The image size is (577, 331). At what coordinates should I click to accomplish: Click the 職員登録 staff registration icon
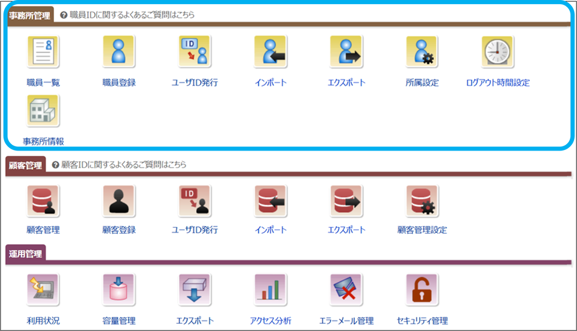coord(119,52)
